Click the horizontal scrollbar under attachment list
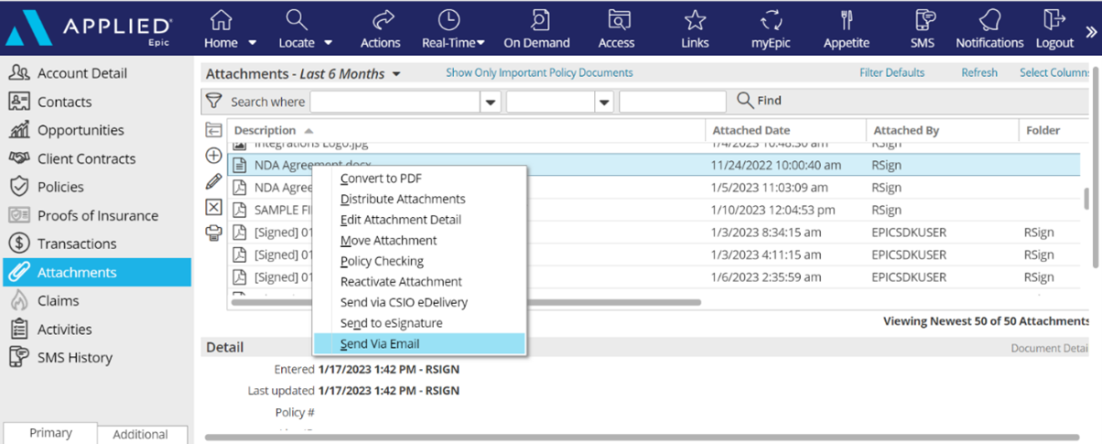Viewport: 1102px width, 444px height. [466, 302]
